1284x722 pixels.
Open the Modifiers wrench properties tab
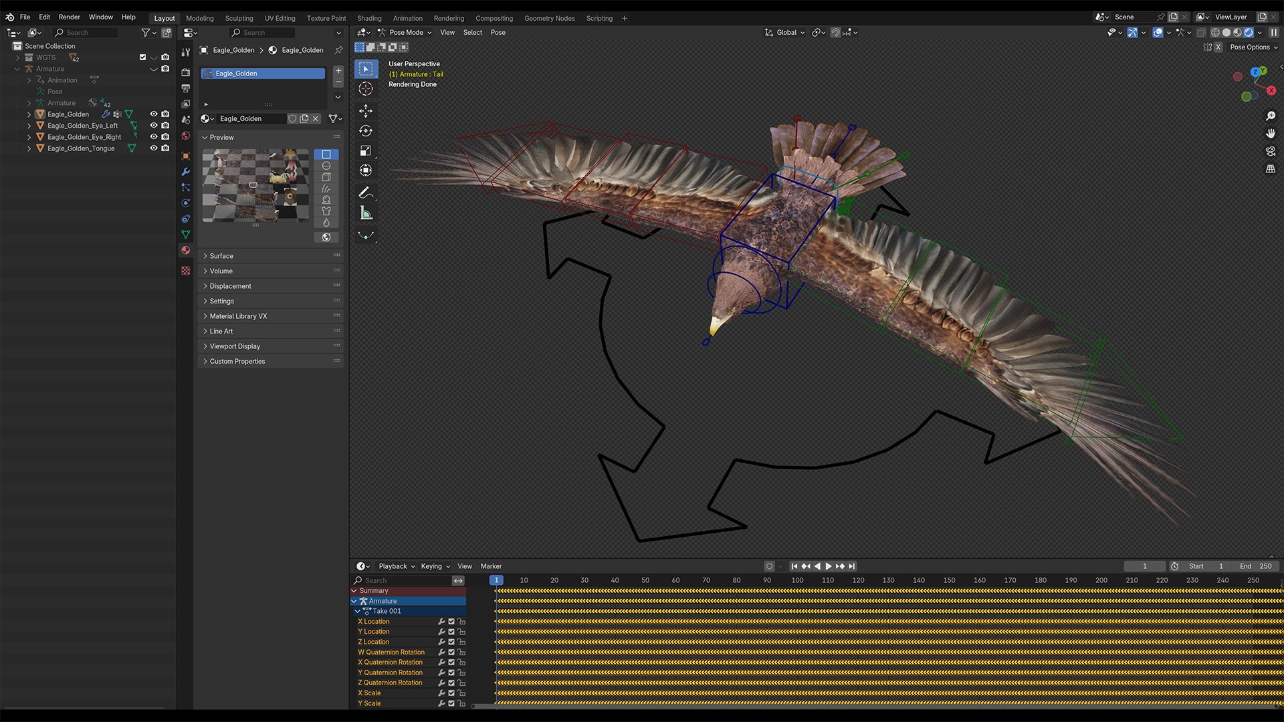[186, 172]
